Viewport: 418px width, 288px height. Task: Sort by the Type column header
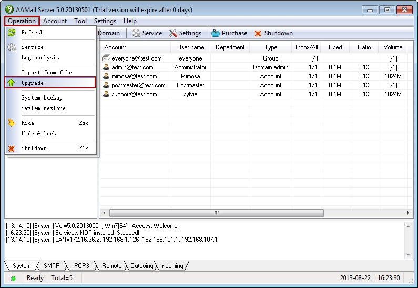tap(271, 47)
